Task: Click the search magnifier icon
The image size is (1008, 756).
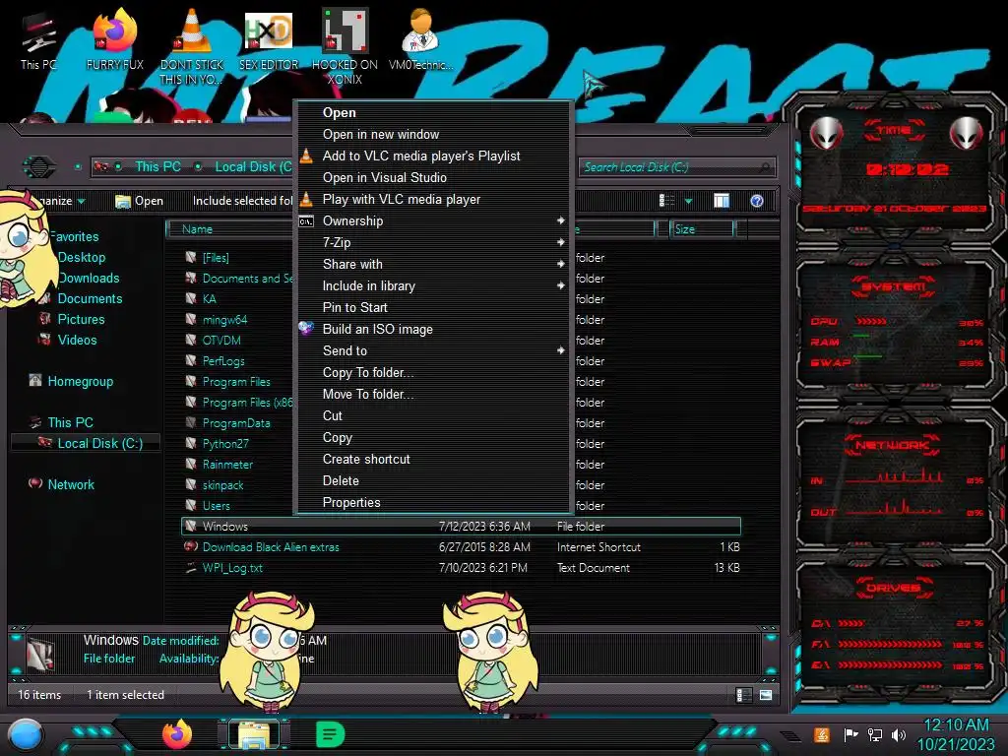Action: [x=764, y=167]
